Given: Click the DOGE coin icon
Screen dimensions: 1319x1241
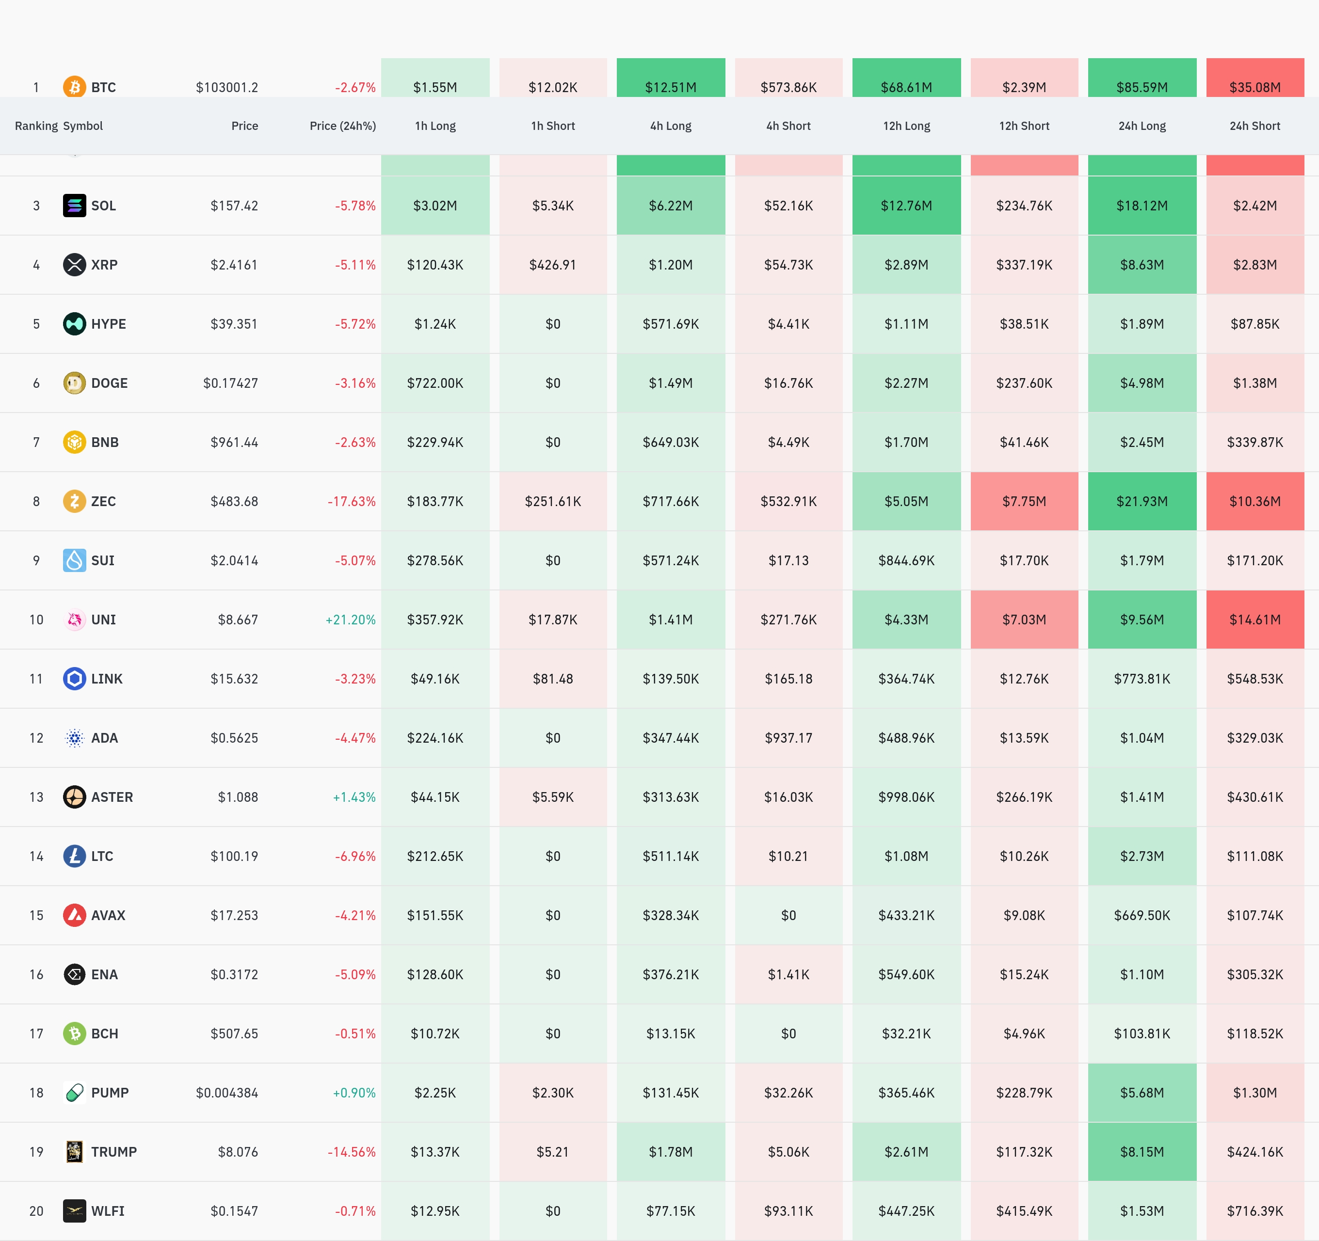Looking at the screenshot, I should point(74,382).
